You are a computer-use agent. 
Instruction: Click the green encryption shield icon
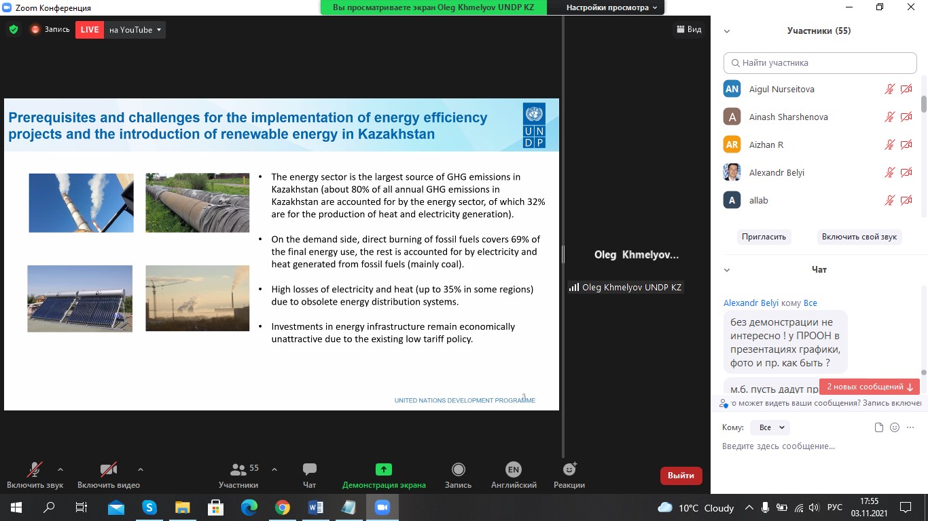[13, 30]
